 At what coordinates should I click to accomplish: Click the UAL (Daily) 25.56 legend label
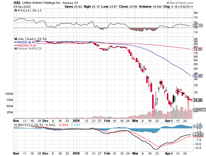pos(32,39)
